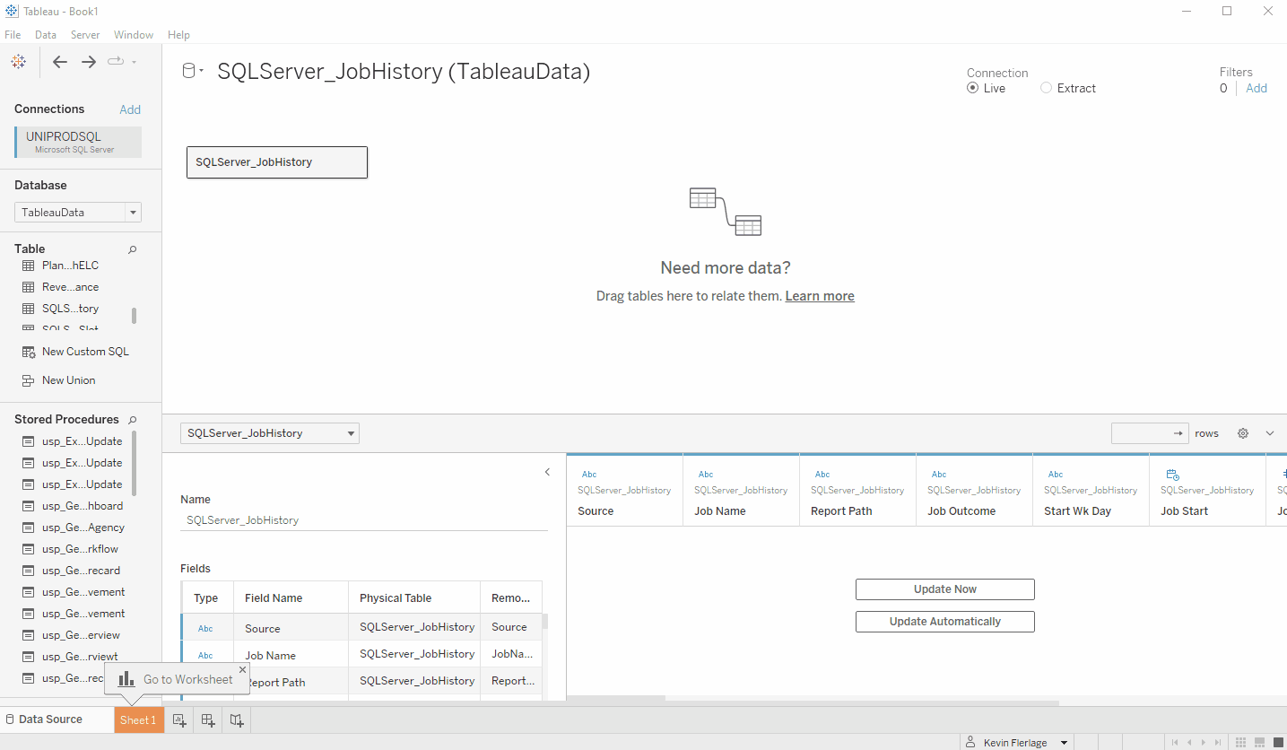Screen dimensions: 1287x750
Task: Select the UNIPRODSQL connection
Action: 78,143
